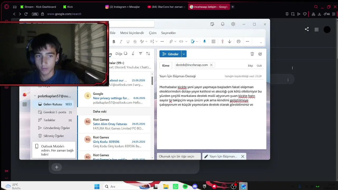Apply bold formatting in Outlook toolbar
338x190 pixels.
(114, 41)
